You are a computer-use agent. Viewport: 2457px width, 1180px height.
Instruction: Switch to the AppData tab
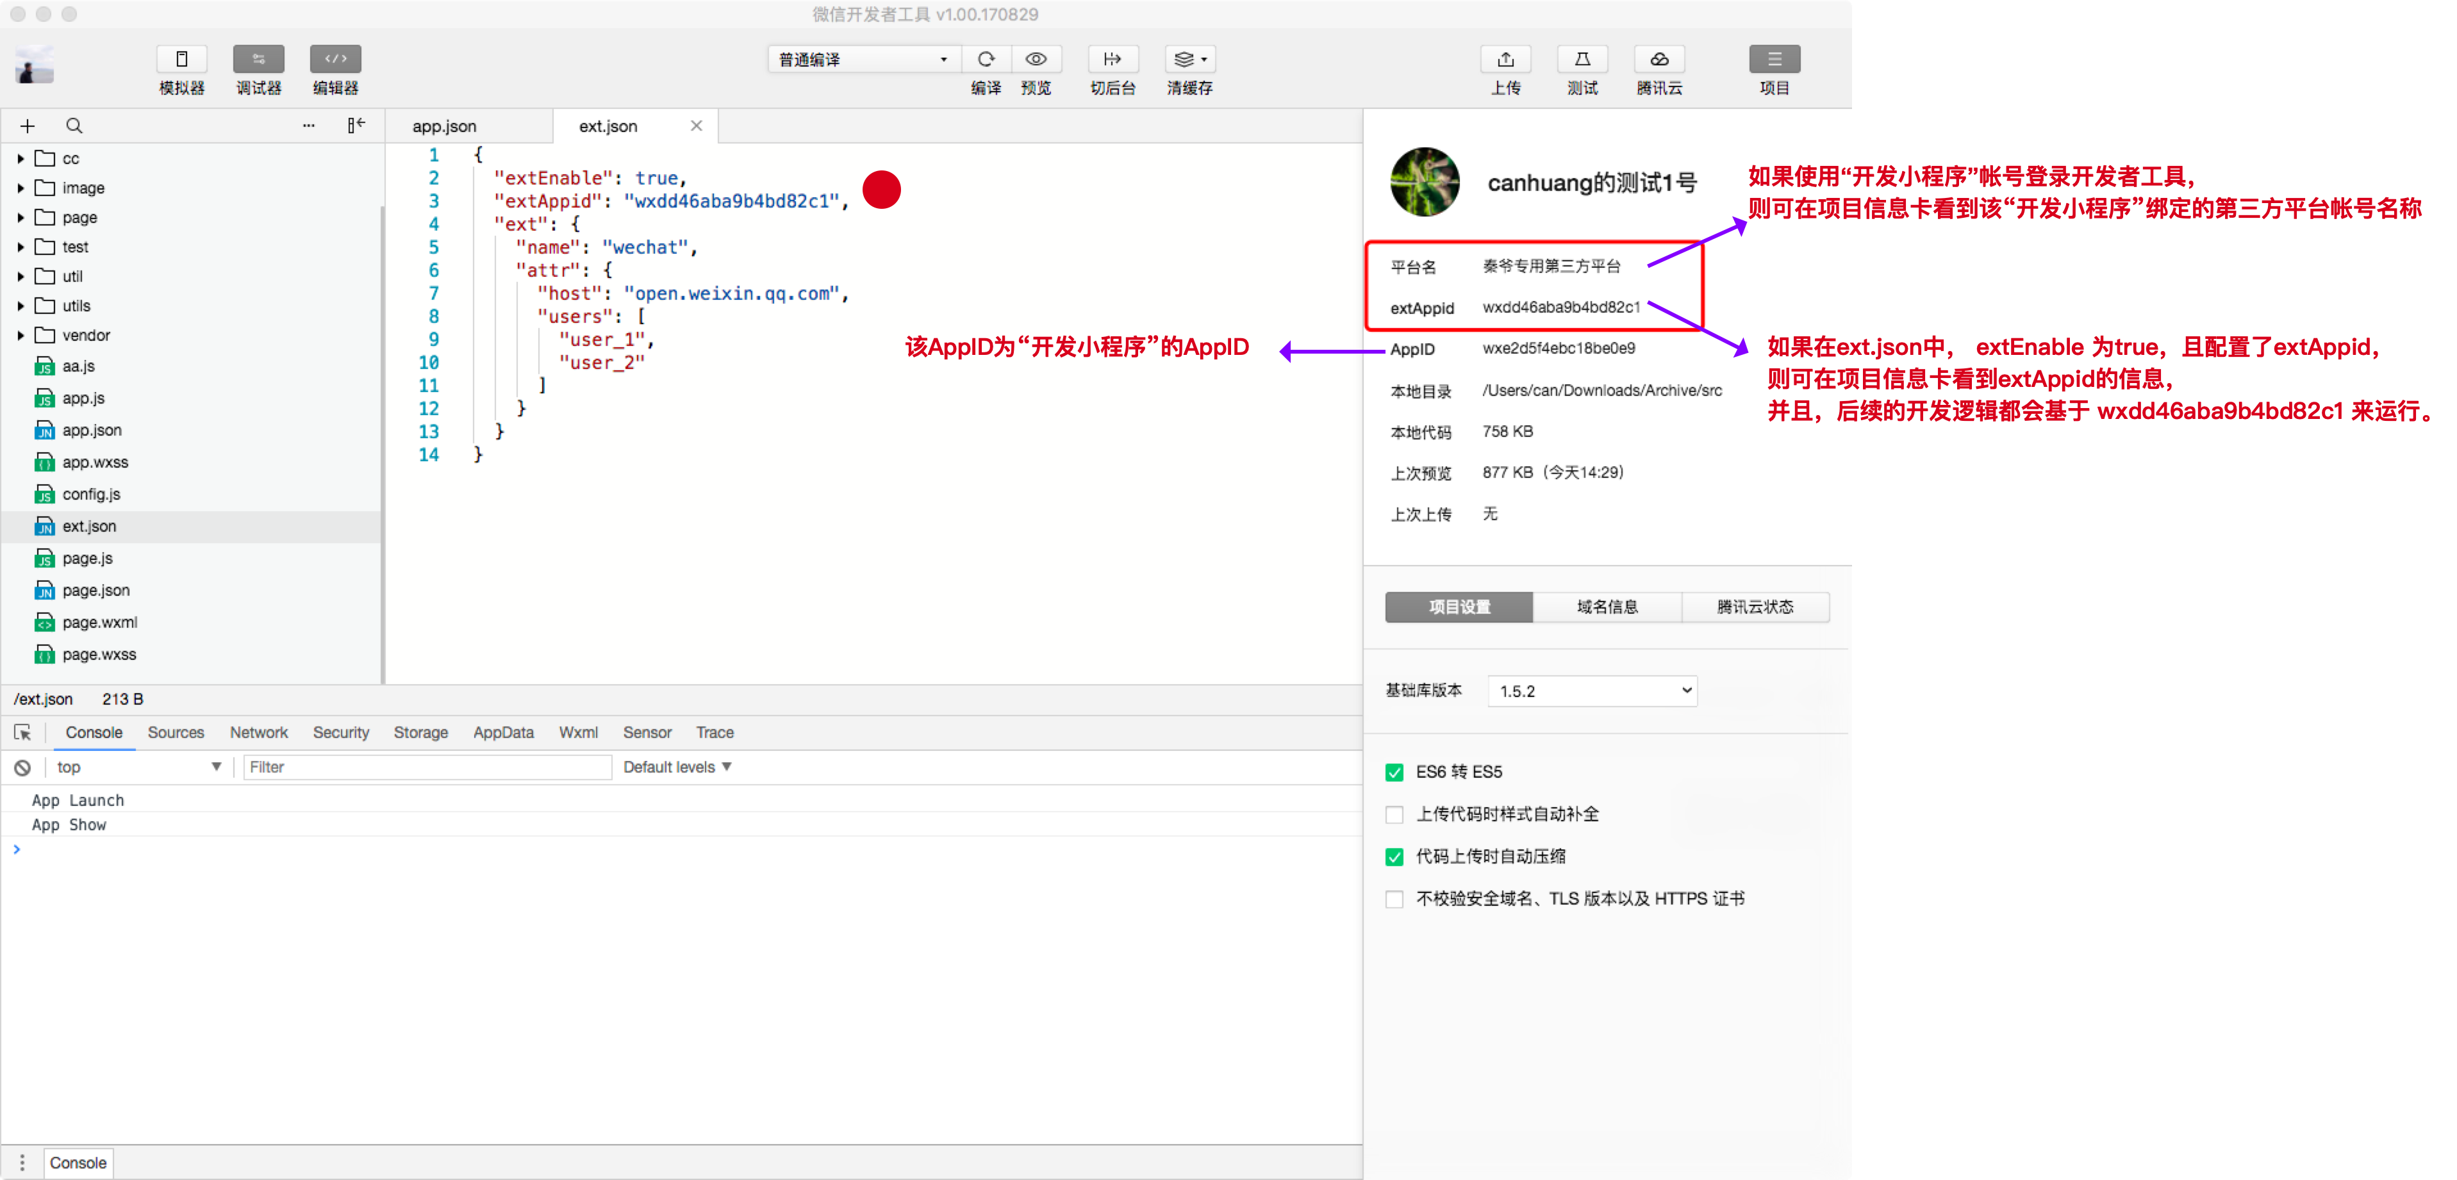[504, 732]
